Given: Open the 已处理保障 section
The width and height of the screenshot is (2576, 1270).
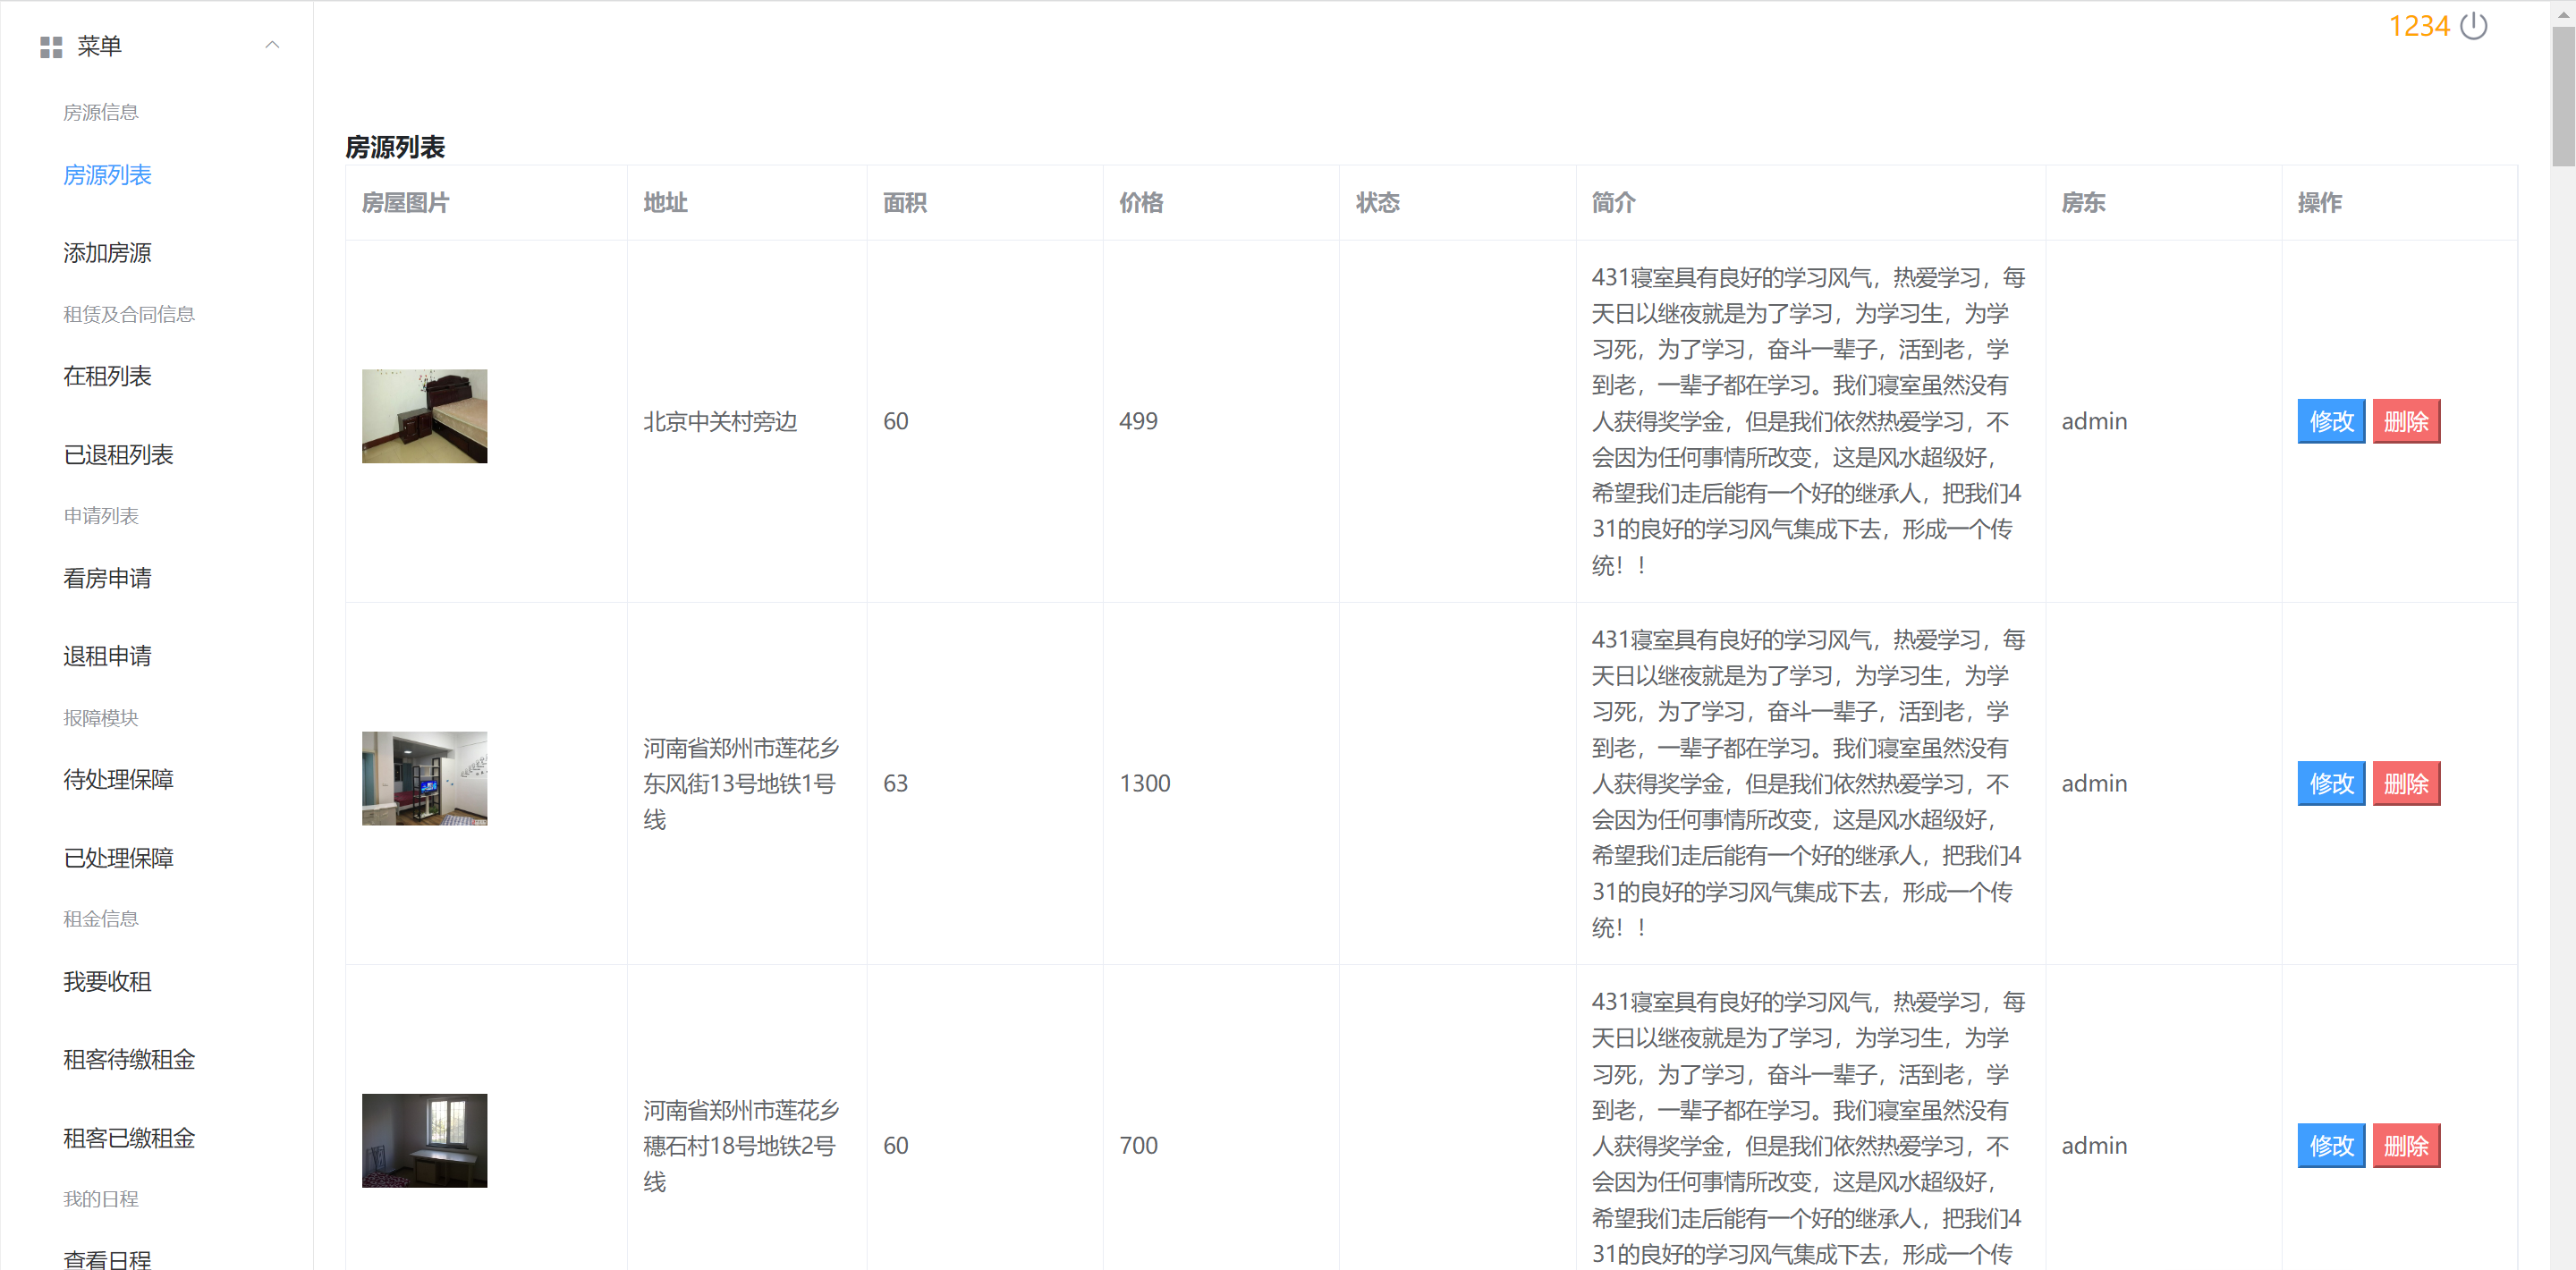Looking at the screenshot, I should [118, 858].
